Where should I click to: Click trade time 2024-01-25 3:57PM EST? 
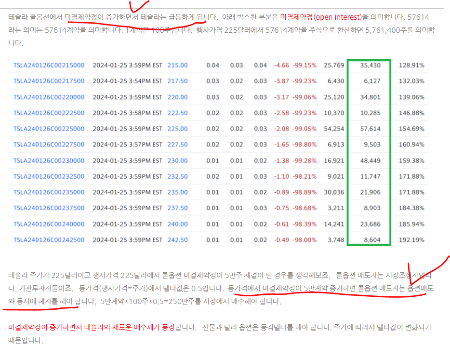pos(127,145)
